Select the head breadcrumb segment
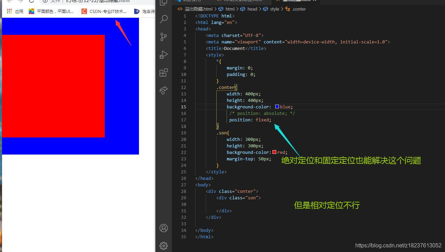Image resolution: width=445 pixels, height=252 pixels. click(x=249, y=9)
